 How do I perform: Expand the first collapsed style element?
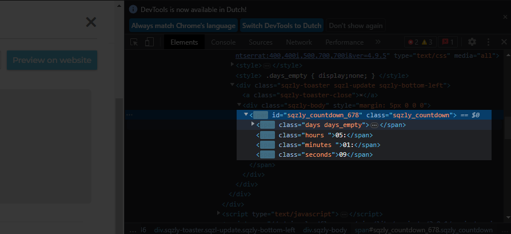(233, 64)
